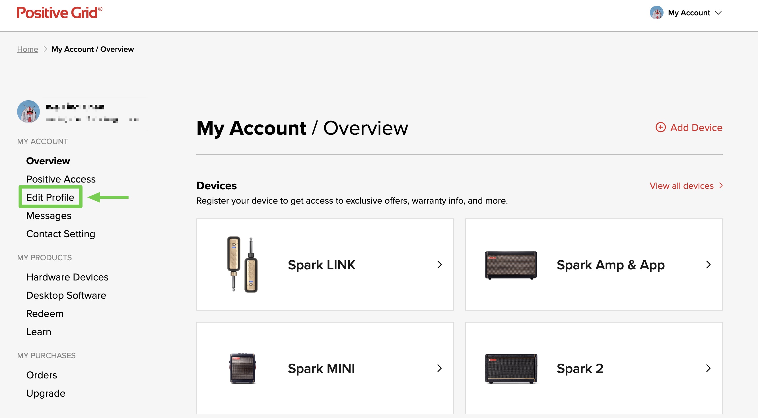758x418 pixels.
Task: Select Overview in the sidebar
Action: [48, 161]
